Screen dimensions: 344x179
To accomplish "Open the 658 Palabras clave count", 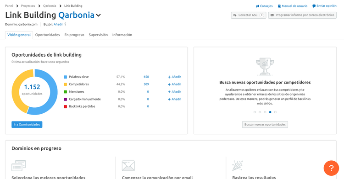I will click(146, 77).
